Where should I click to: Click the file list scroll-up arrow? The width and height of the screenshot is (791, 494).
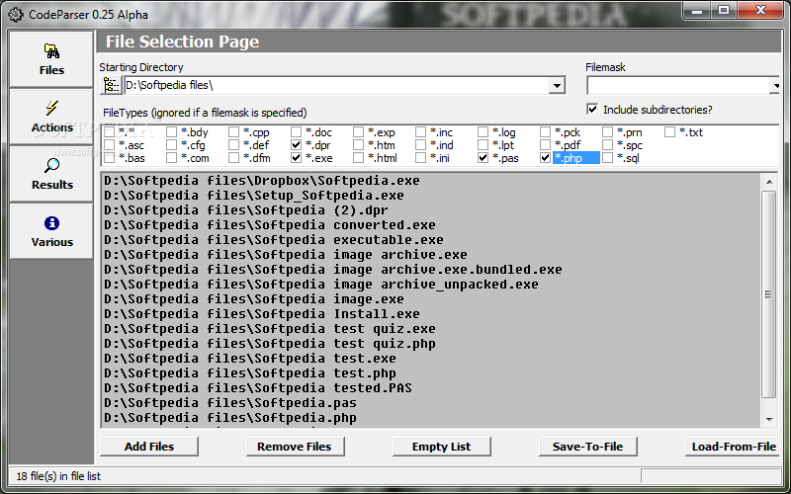769,182
